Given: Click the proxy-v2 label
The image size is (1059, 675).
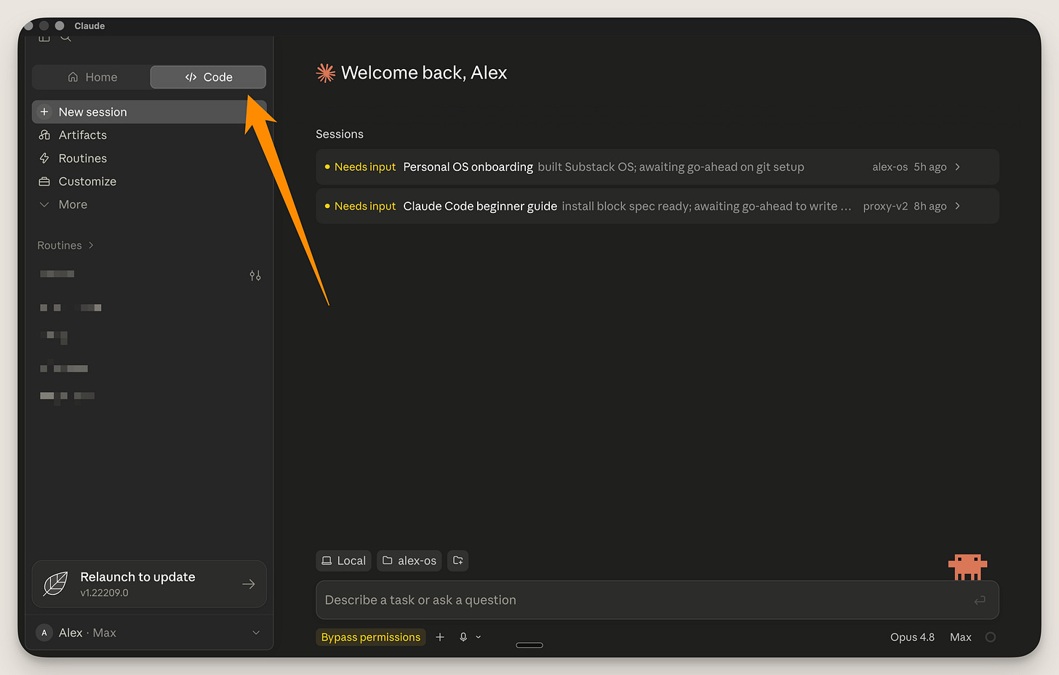Looking at the screenshot, I should (x=885, y=207).
